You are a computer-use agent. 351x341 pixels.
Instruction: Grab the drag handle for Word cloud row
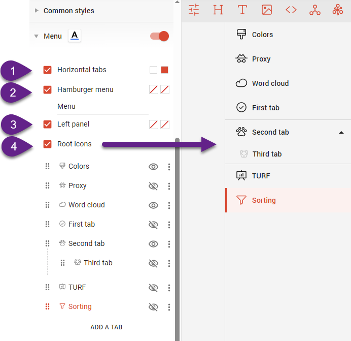click(x=48, y=205)
